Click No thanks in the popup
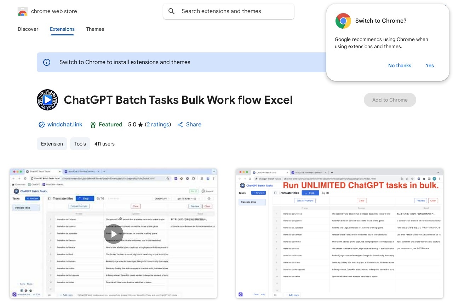The width and height of the screenshot is (453, 302). pos(400,65)
